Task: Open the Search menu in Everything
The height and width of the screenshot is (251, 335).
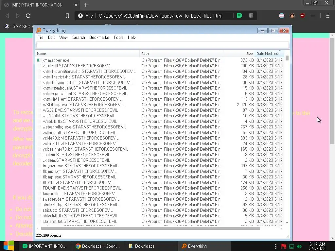Action: click(x=79, y=37)
